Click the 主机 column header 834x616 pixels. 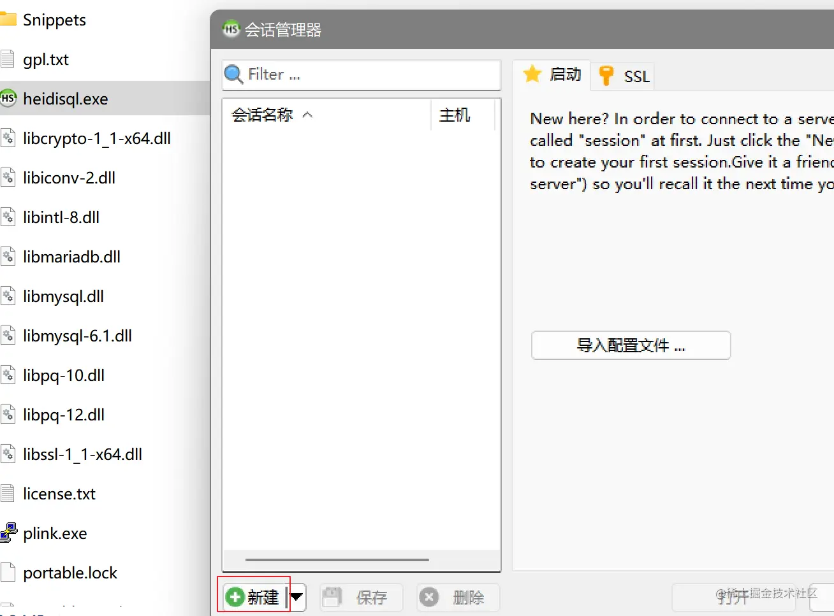(463, 115)
